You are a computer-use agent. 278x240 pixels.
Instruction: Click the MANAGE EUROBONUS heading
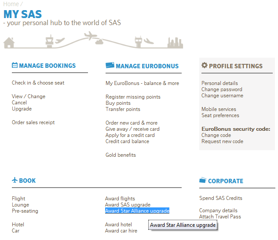pyautogui.click(x=147, y=66)
